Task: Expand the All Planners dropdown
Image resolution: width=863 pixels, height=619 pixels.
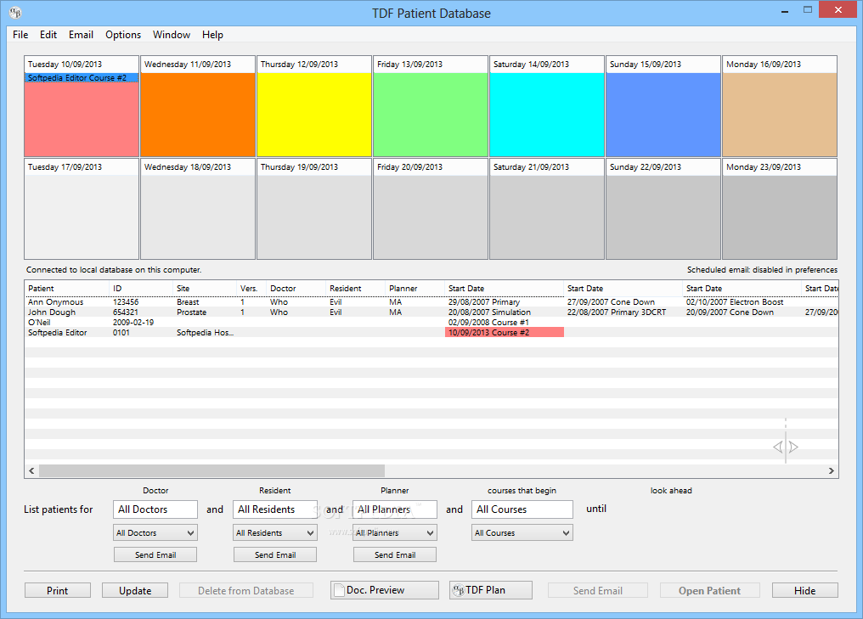Action: [395, 532]
